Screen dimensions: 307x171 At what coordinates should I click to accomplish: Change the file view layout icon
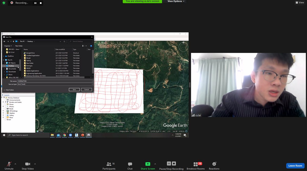click(83, 46)
